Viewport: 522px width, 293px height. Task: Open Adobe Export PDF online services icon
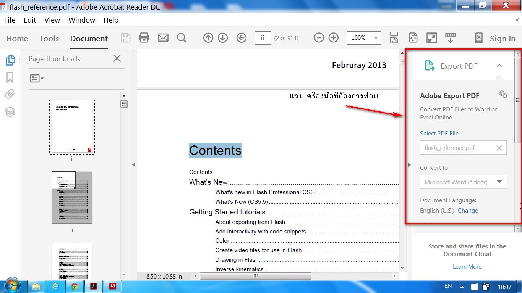(x=503, y=94)
